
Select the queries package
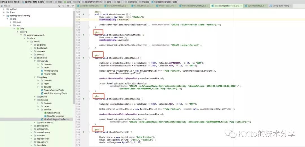click(41, 135)
